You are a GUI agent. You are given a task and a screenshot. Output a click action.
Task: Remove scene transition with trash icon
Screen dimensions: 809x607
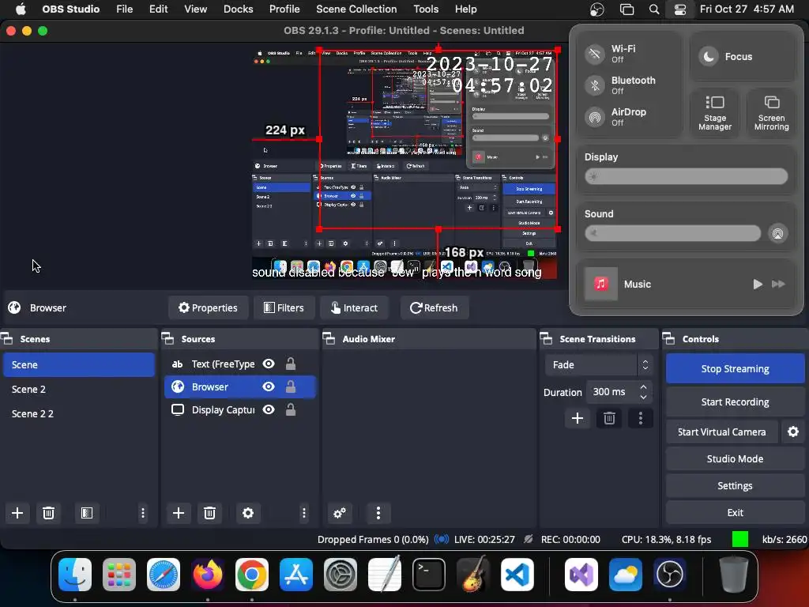tap(609, 418)
